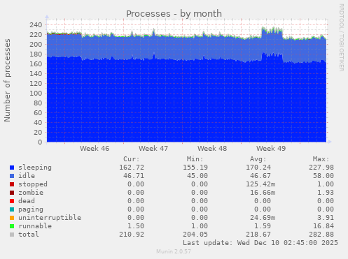Image resolution: width=348 pixels, height=259 pixels.
Task: Click the 240 y-axis tick label
Action: [x=36, y=24]
